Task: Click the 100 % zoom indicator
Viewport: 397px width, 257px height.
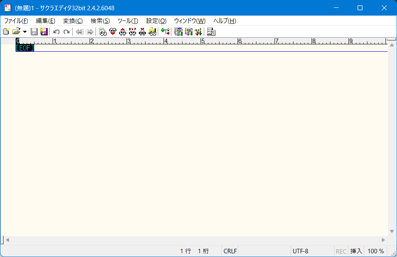Action: [x=376, y=251]
